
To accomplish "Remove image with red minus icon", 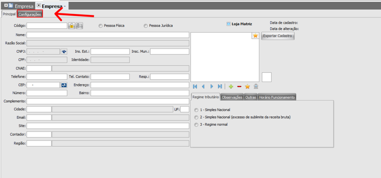I will click(x=239, y=86).
